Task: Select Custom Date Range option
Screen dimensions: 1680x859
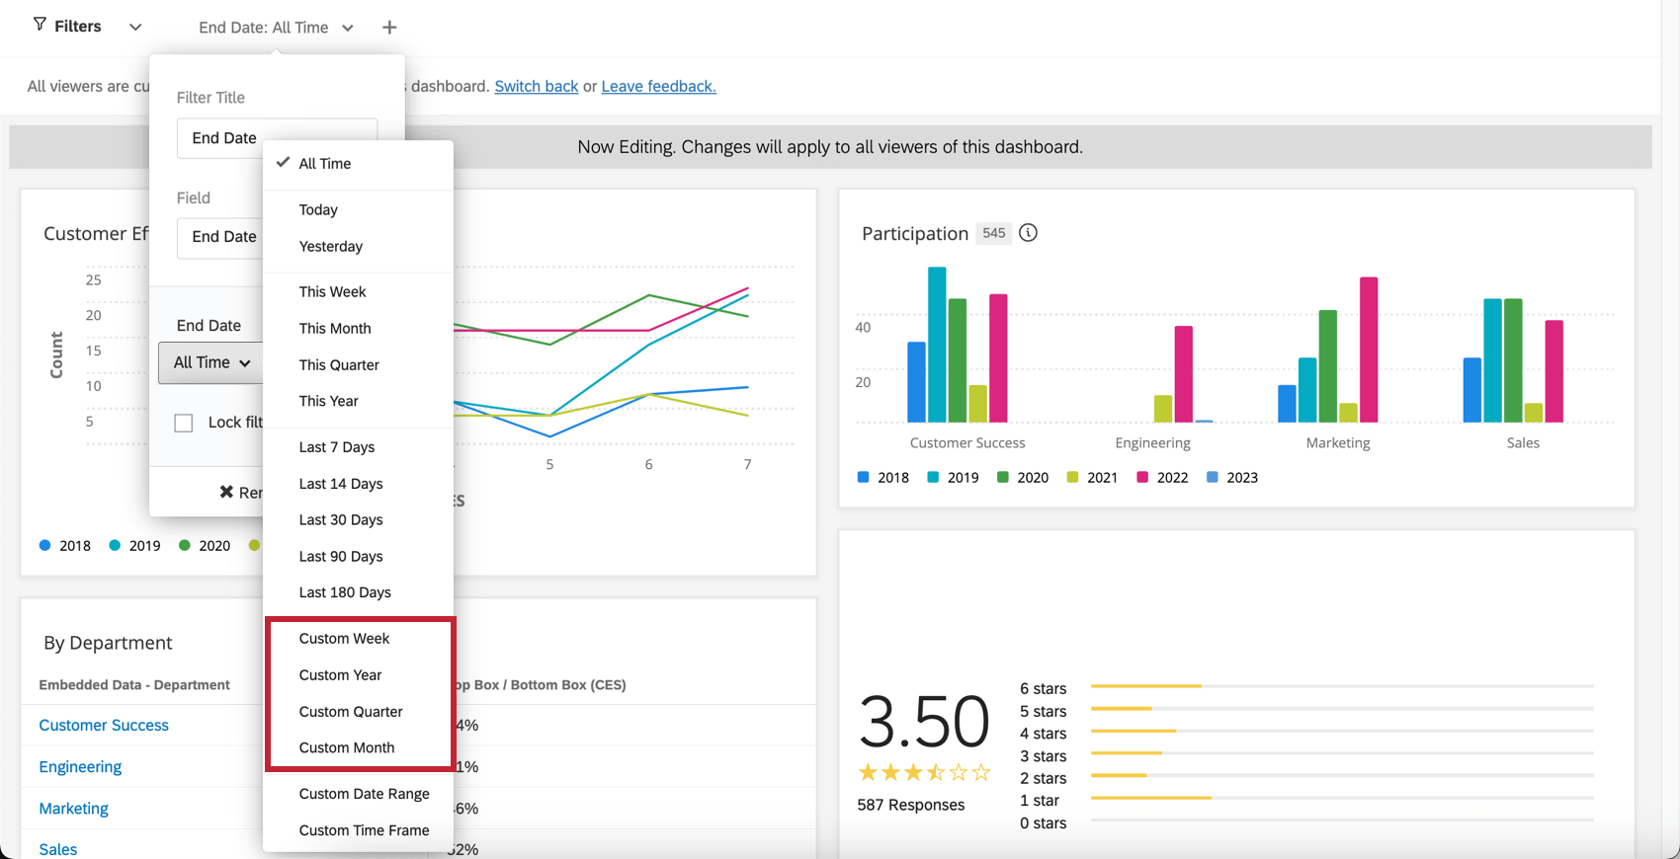Action: (364, 794)
